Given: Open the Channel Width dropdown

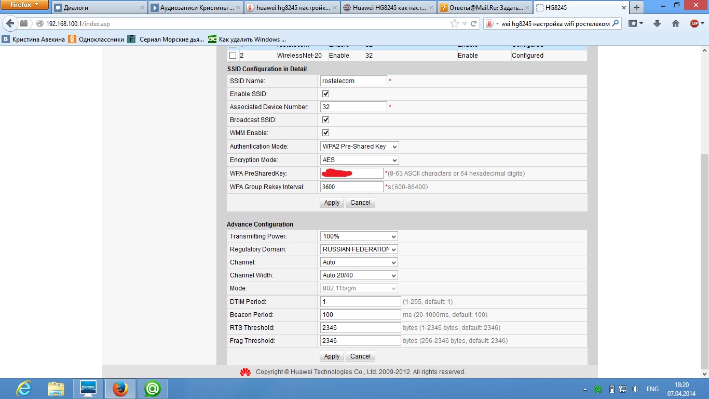Looking at the screenshot, I should click(359, 275).
